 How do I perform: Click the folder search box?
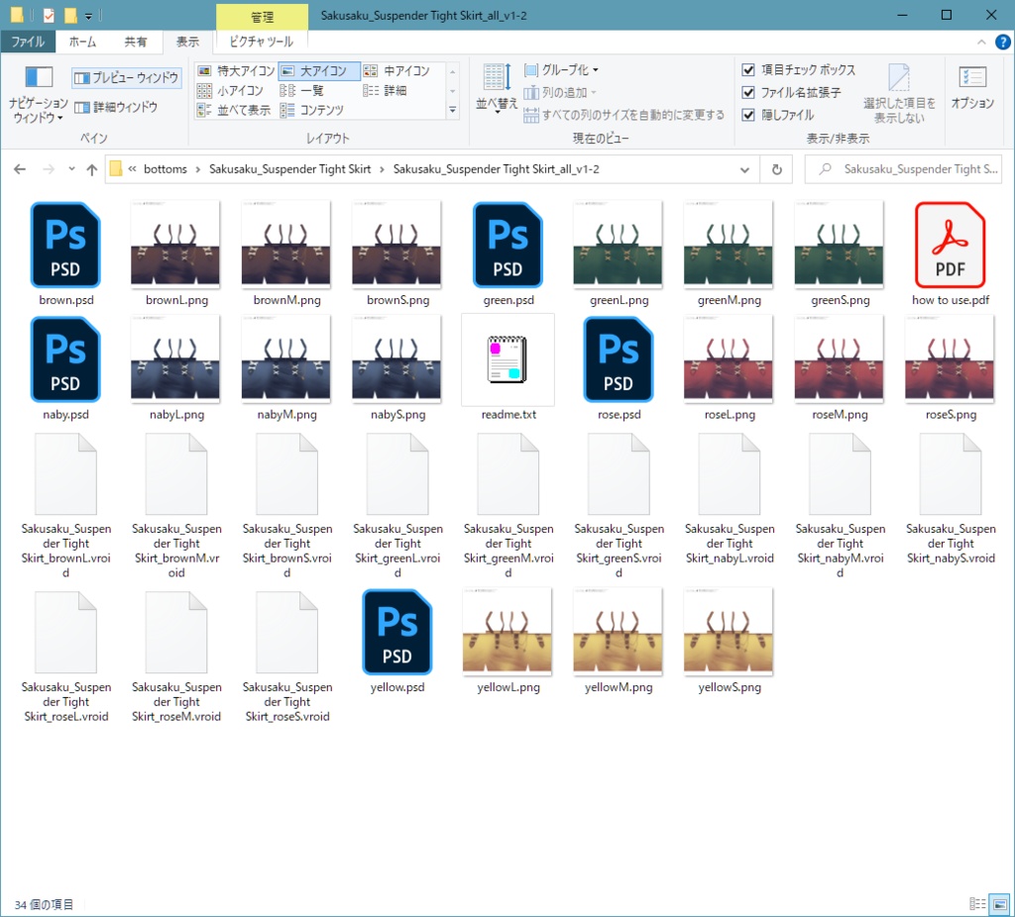[x=903, y=169]
